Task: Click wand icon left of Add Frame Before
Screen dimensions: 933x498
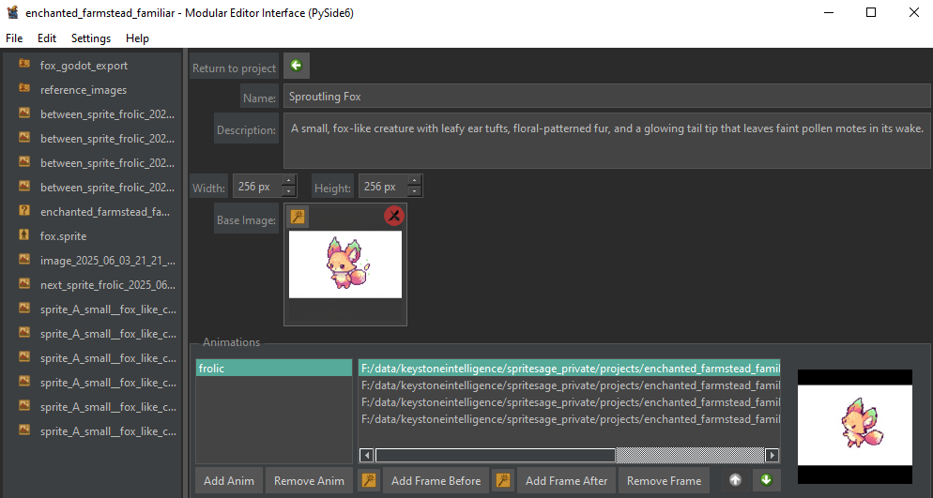Action: 369,480
